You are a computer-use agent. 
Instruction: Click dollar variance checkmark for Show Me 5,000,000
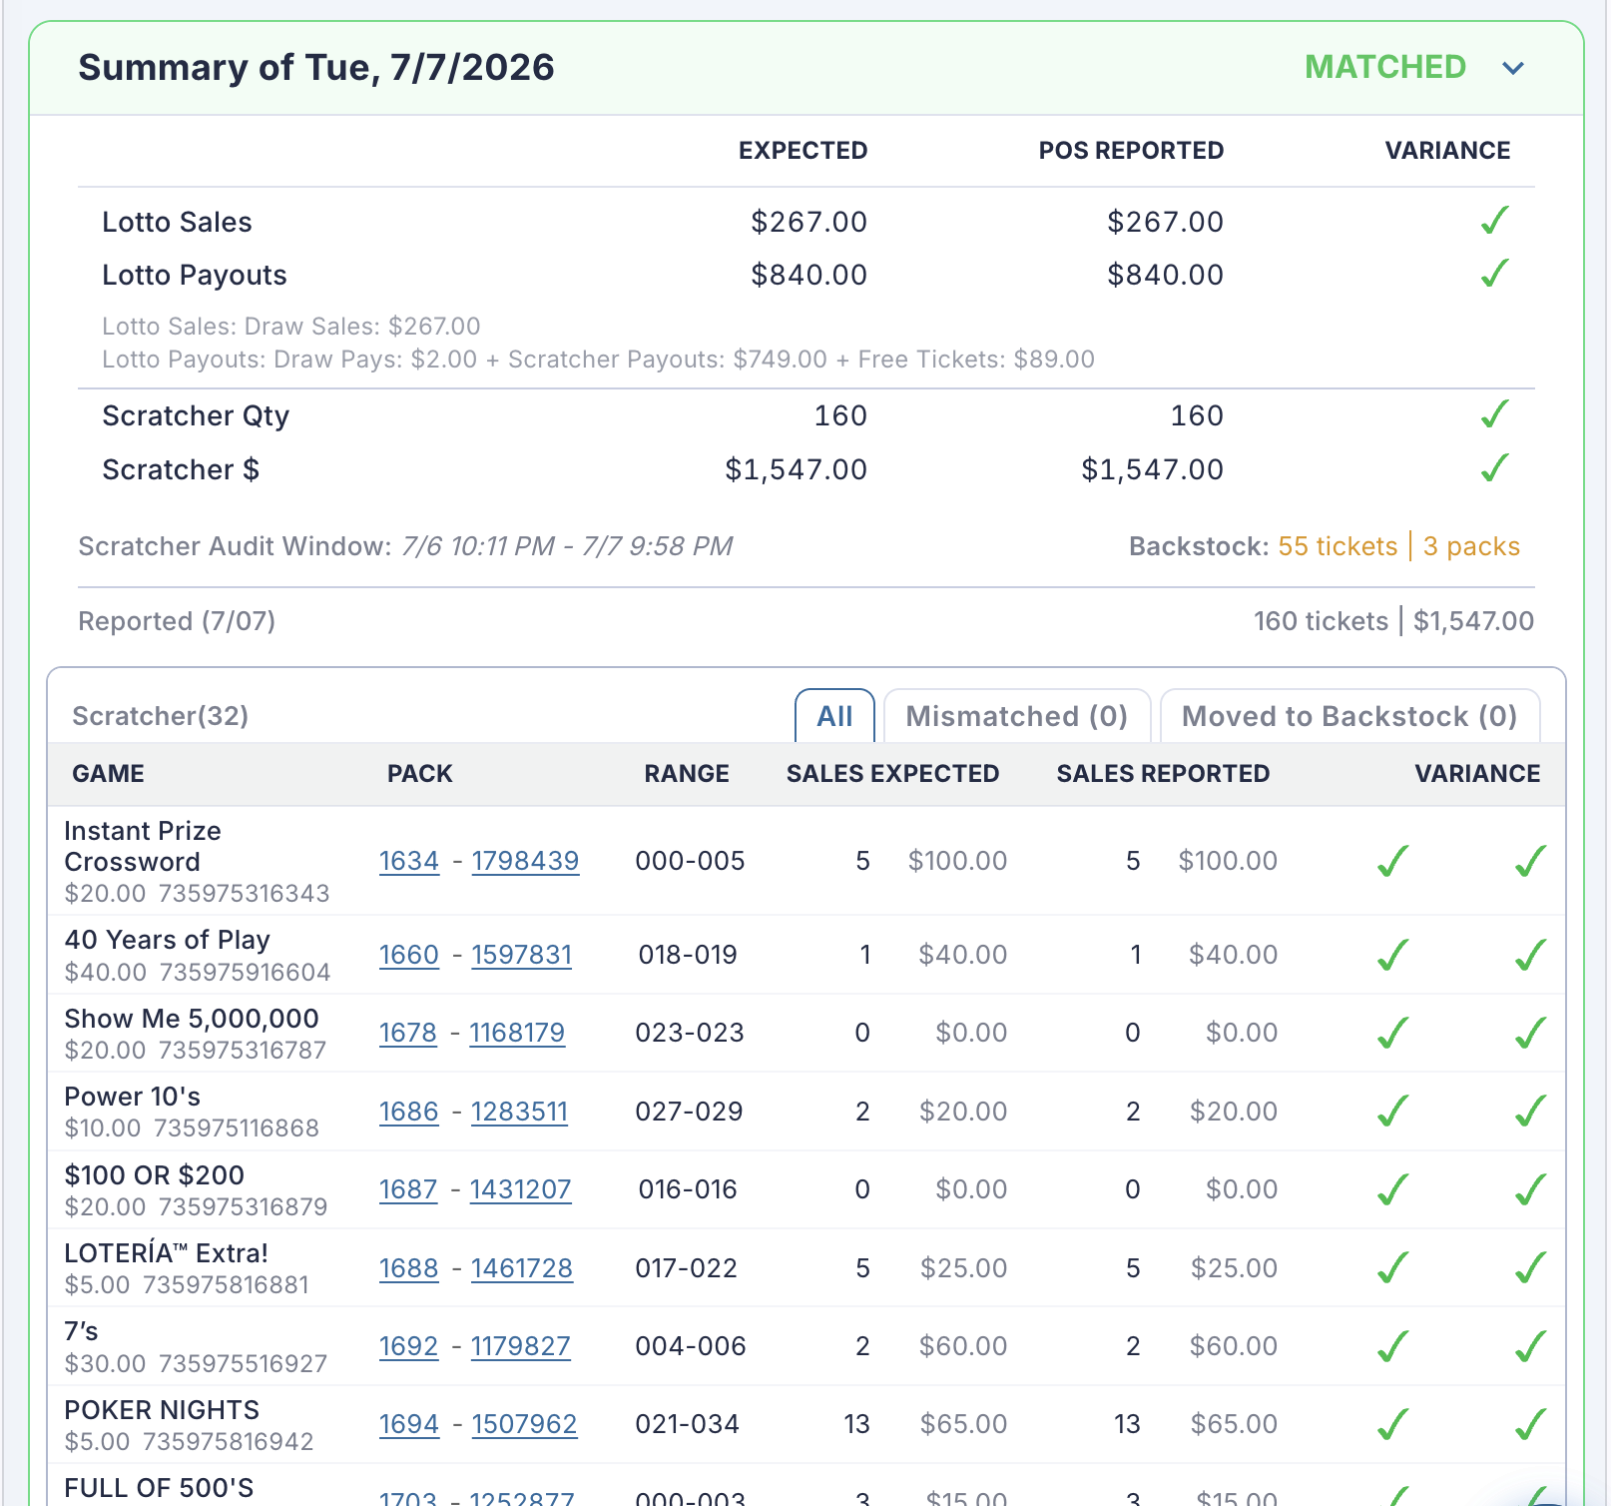(x=1530, y=1033)
